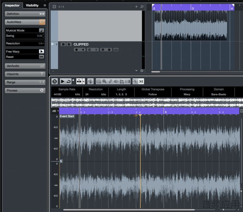This screenshot has width=243, height=212.
Task: Click ruler at bar 3 in sample editor
Action: (165, 112)
